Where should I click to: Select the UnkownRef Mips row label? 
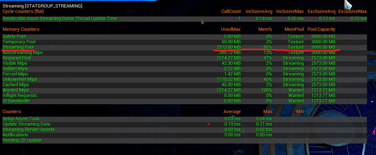20,79
